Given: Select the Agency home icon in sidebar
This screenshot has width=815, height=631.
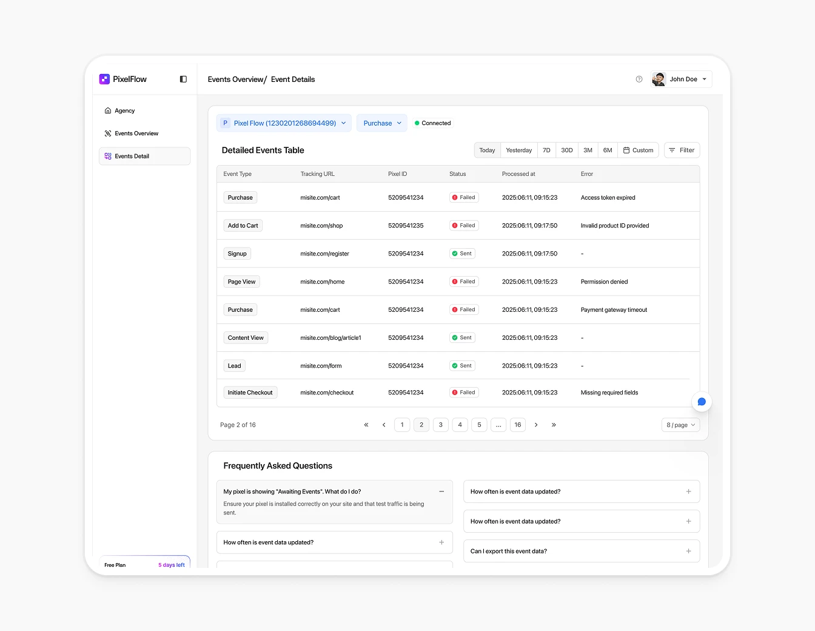Looking at the screenshot, I should tap(109, 110).
